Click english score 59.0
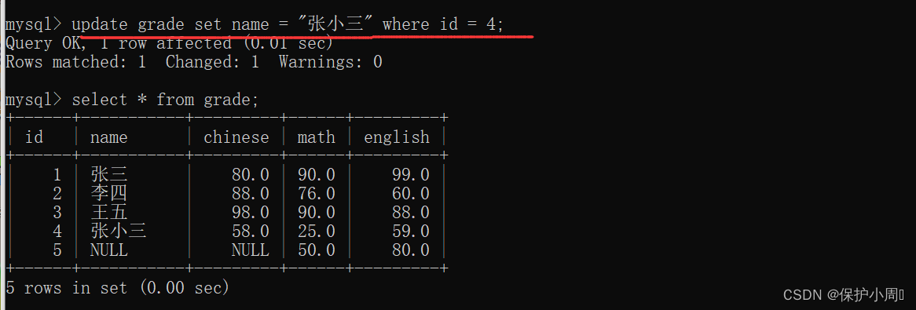 point(411,232)
